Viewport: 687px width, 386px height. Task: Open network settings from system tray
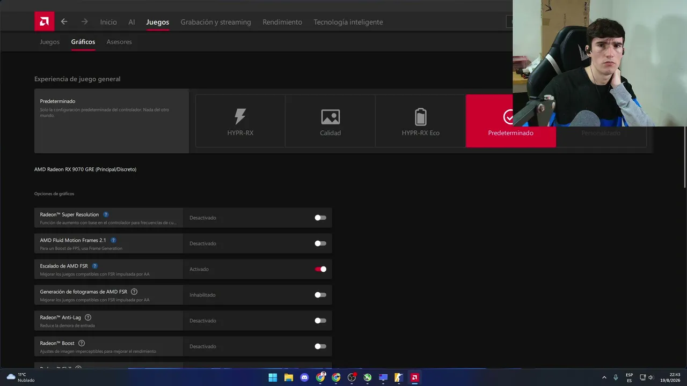(643, 377)
